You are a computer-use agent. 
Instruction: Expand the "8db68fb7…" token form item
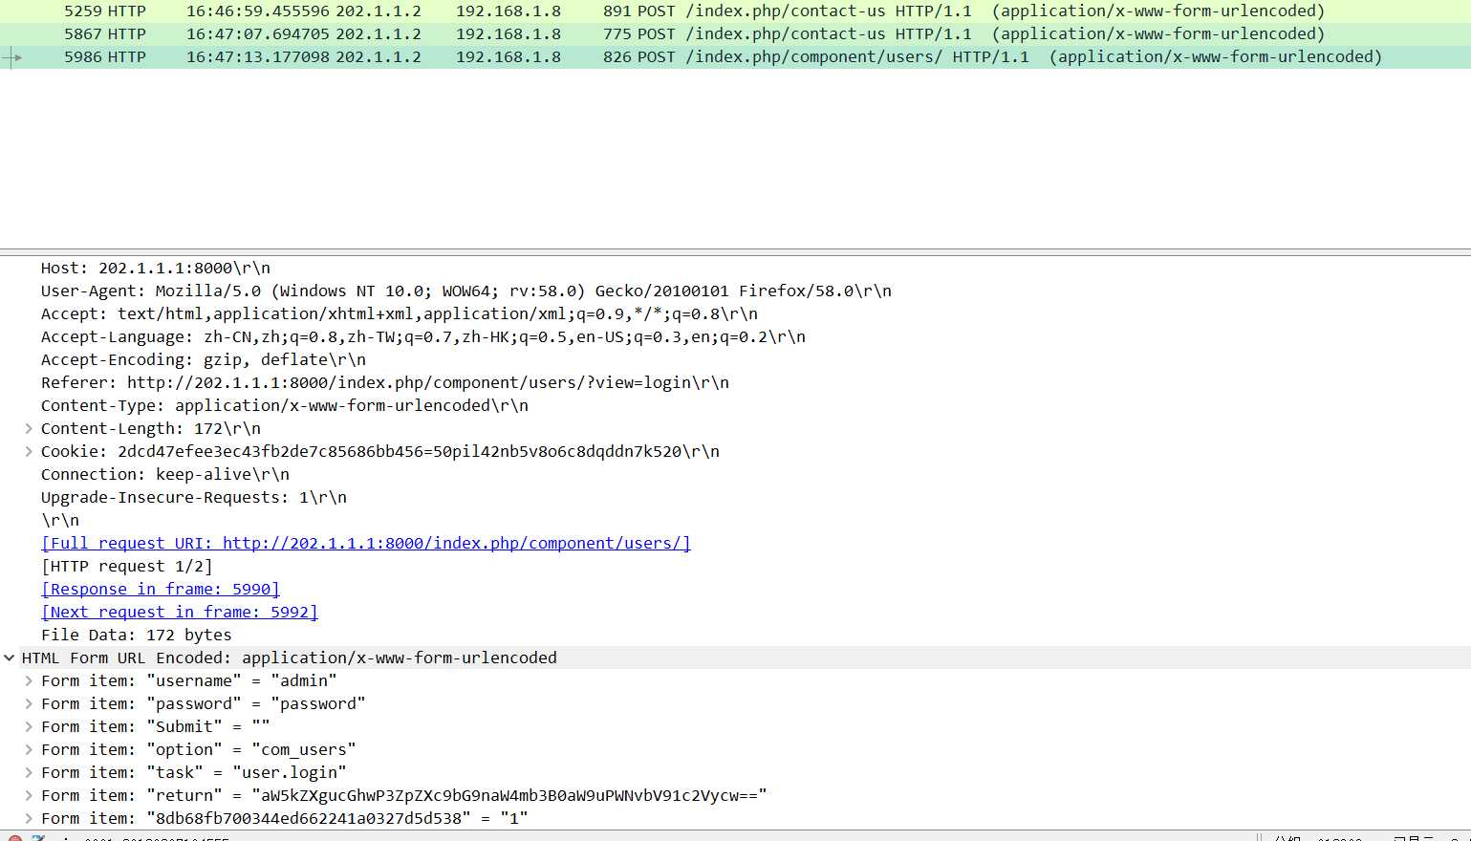pos(29,818)
